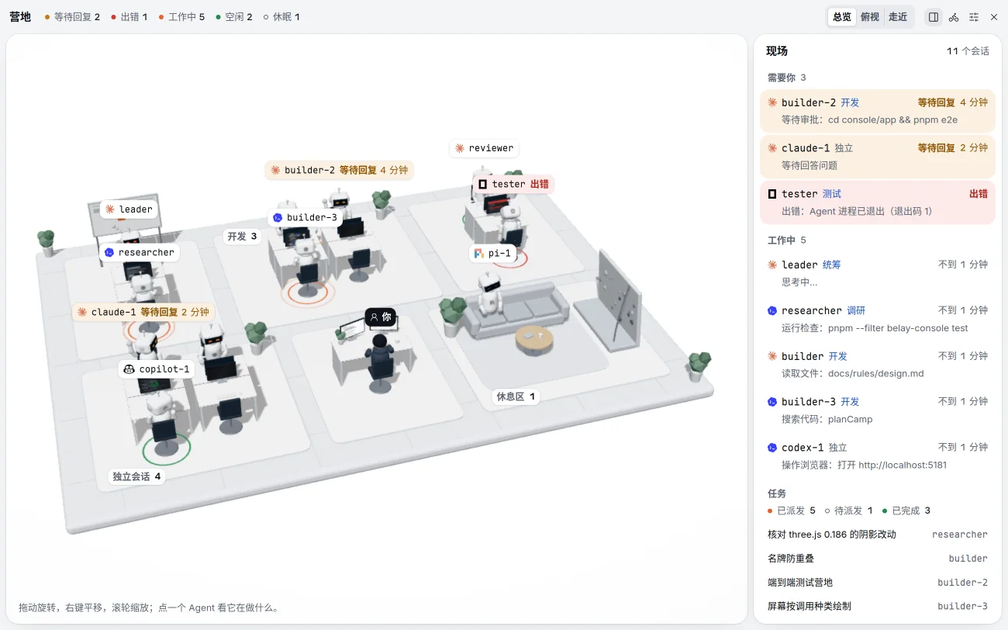Click the 已派发 5 task filter

pos(791,511)
